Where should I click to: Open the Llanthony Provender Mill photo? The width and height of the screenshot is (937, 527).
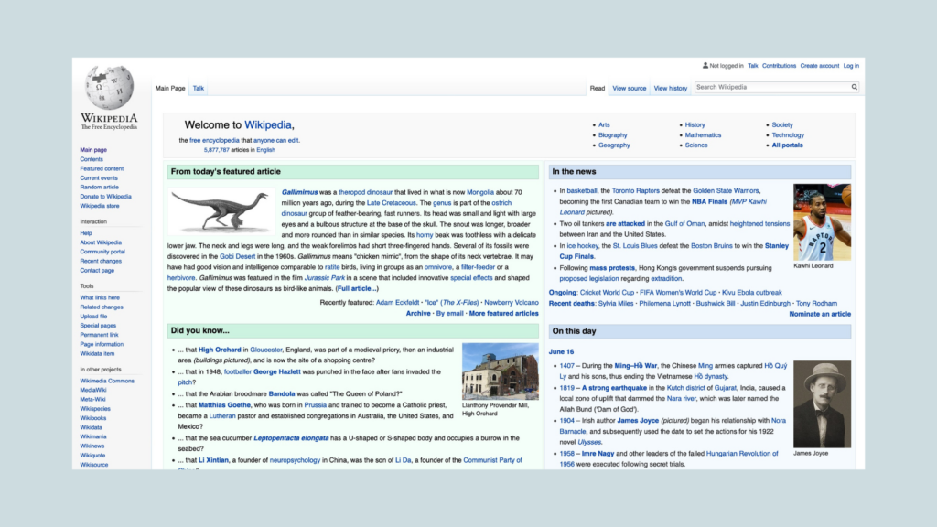pos(500,371)
